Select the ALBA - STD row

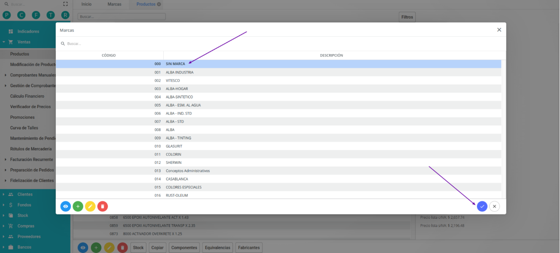click(279, 122)
